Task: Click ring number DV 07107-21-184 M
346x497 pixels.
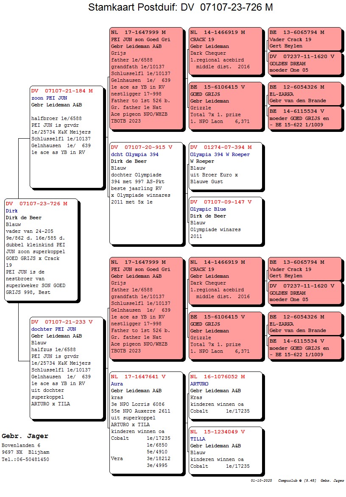Action: (x=61, y=91)
